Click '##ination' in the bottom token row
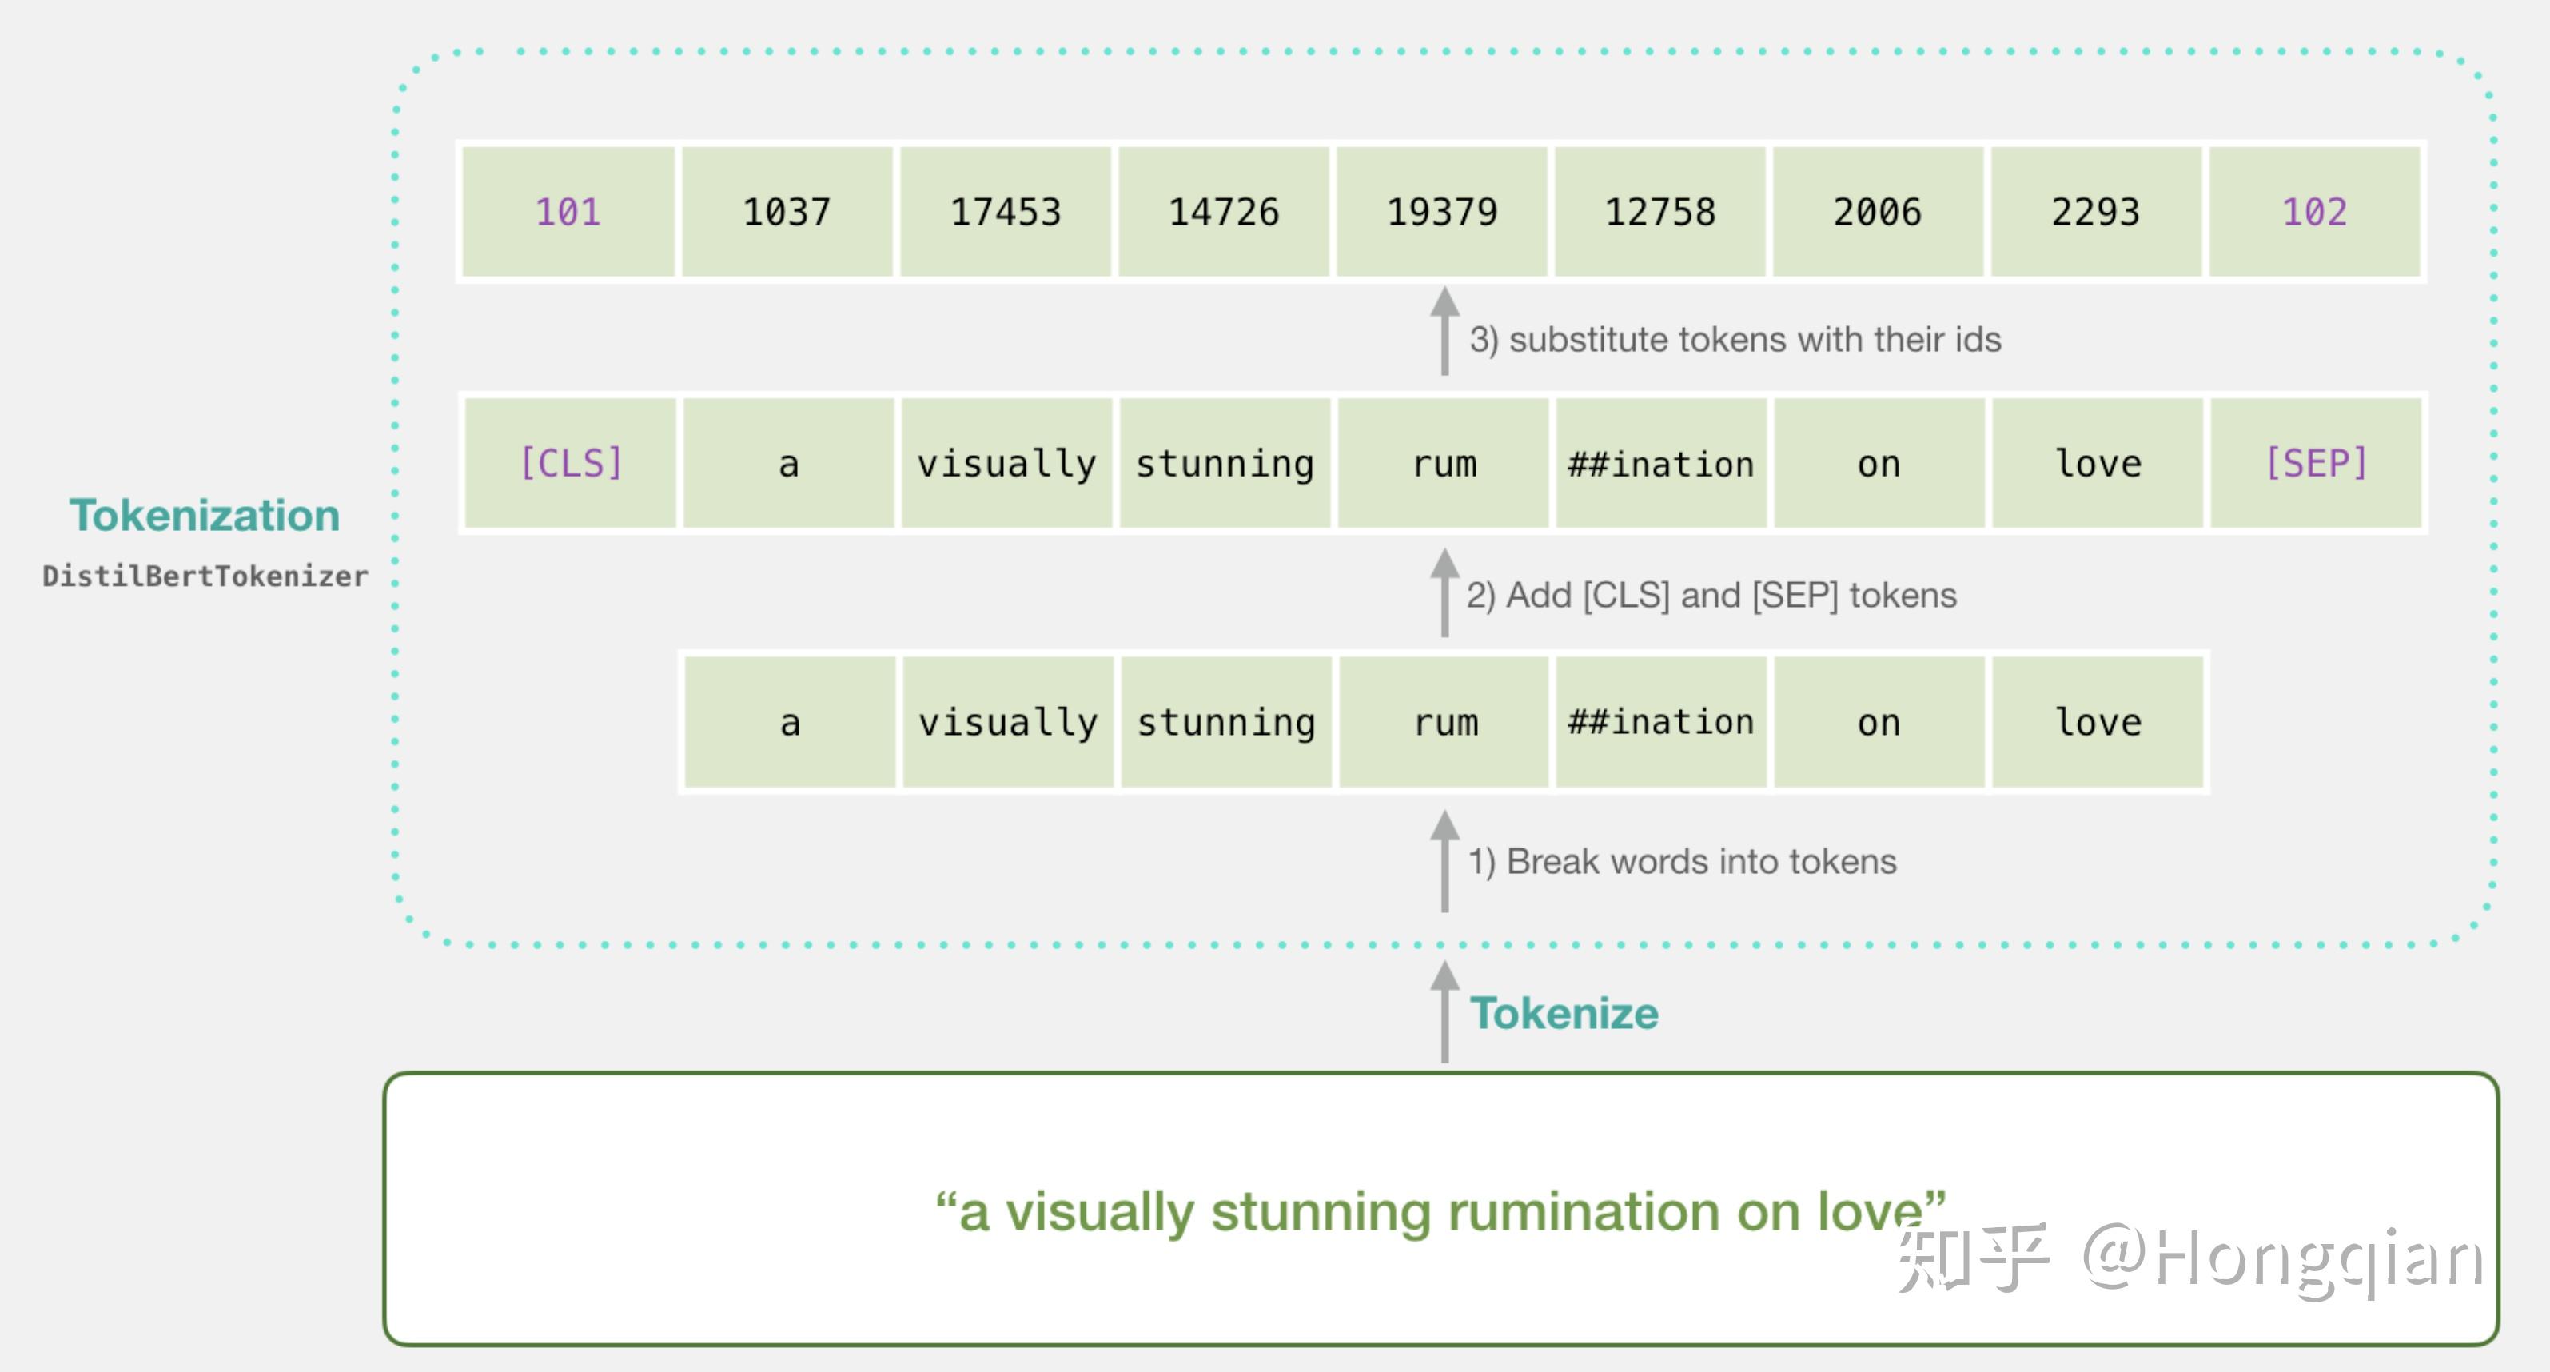 click(1661, 722)
